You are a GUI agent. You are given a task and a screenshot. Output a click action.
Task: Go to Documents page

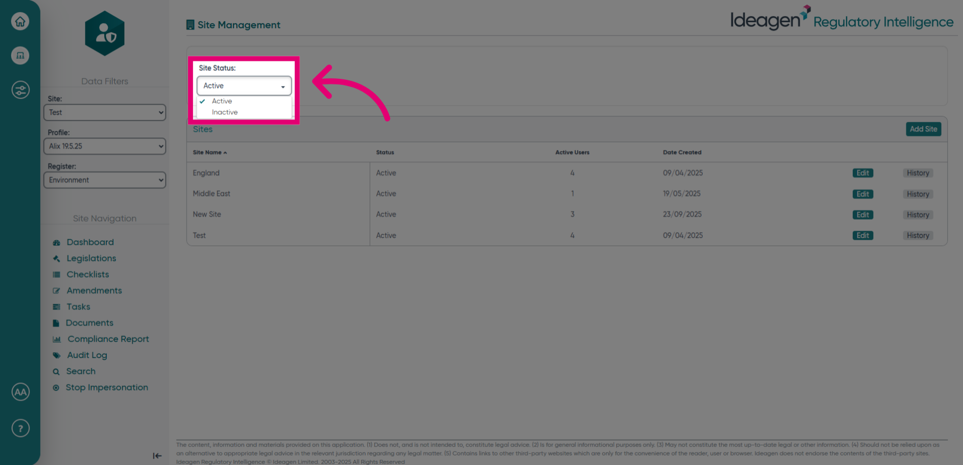click(x=89, y=323)
